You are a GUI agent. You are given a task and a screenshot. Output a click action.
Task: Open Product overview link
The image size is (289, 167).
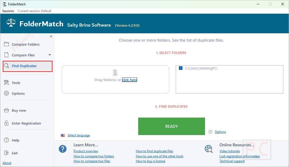[86, 151]
